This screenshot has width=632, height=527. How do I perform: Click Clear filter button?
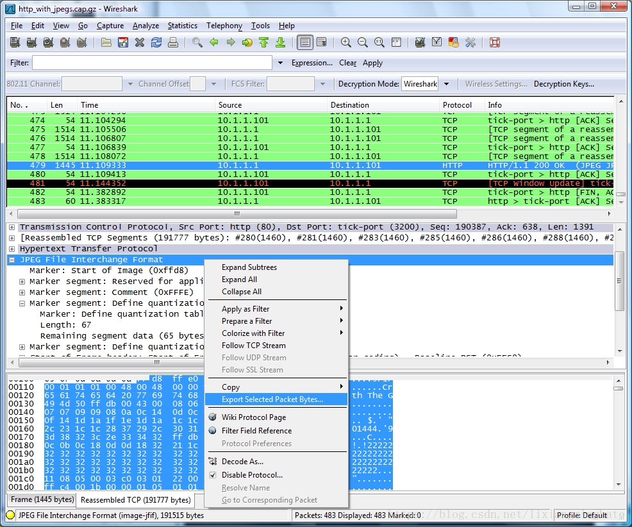click(347, 63)
